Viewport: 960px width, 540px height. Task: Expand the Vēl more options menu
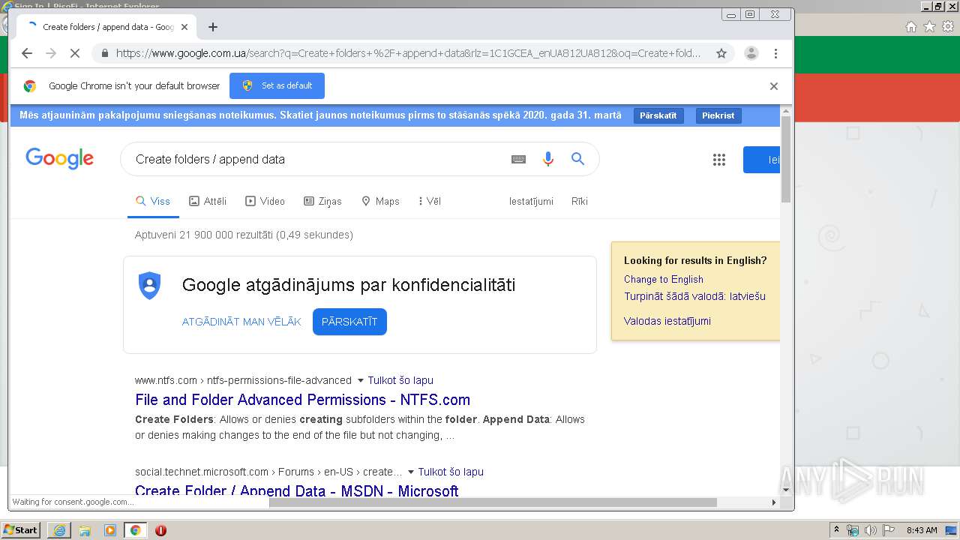(430, 201)
